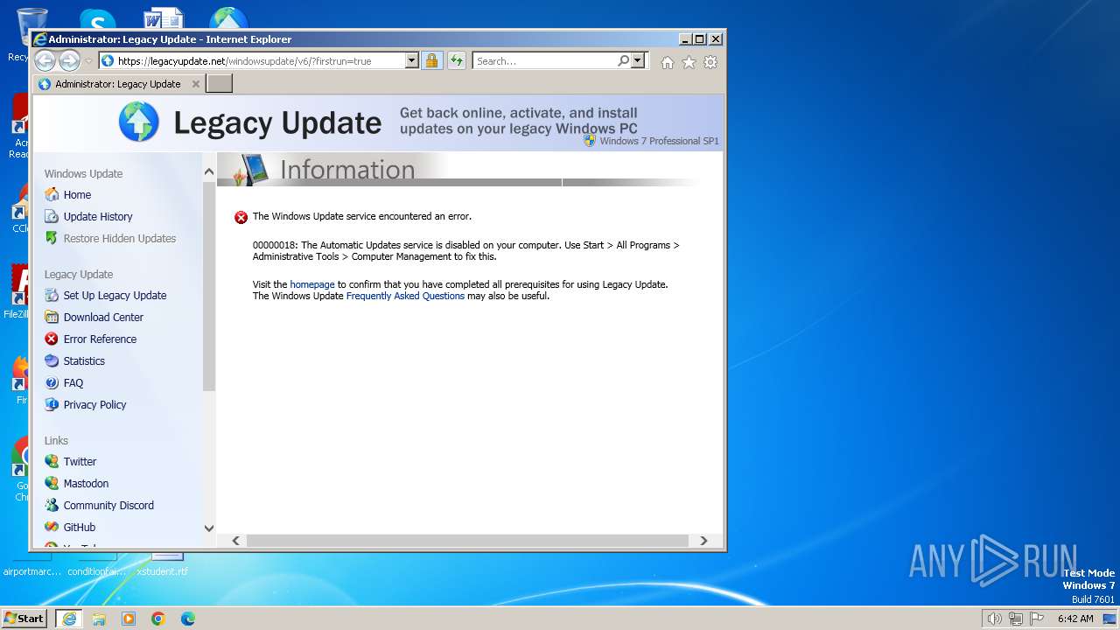Click the Privacy Policy icon

52,404
